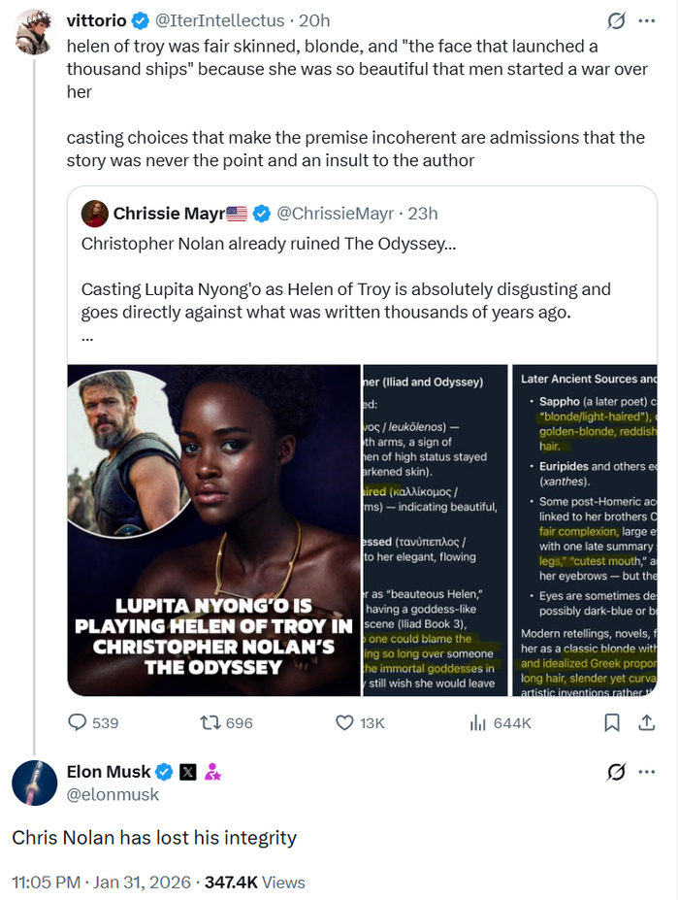Click Grok icon on Elon Musk's post
Image resolution: width=679 pixels, height=900 pixels.
coord(615,772)
